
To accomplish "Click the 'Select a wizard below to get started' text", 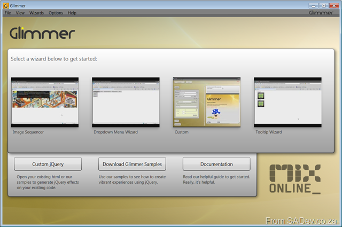I will coord(54,59).
